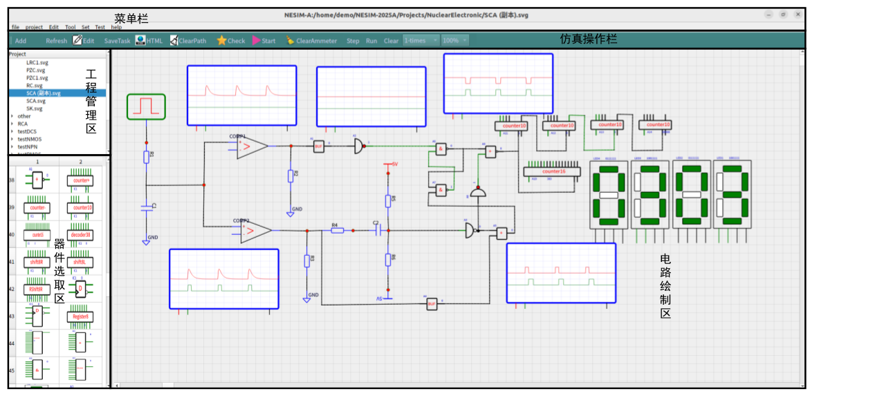The width and height of the screenshot is (875, 407).
Task: Click the HTML export icon
Action: [140, 41]
